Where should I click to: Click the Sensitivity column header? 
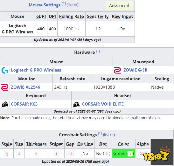click(98, 17)
